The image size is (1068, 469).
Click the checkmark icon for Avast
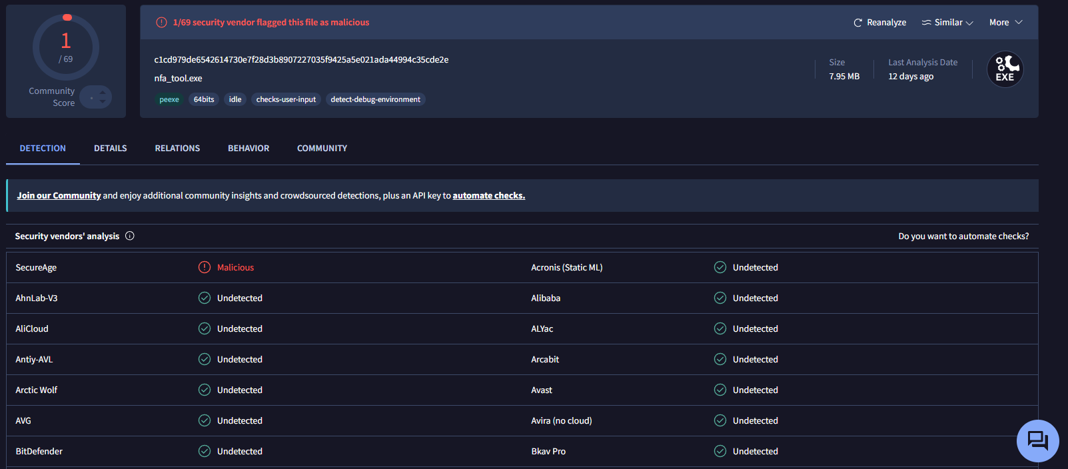pos(720,390)
